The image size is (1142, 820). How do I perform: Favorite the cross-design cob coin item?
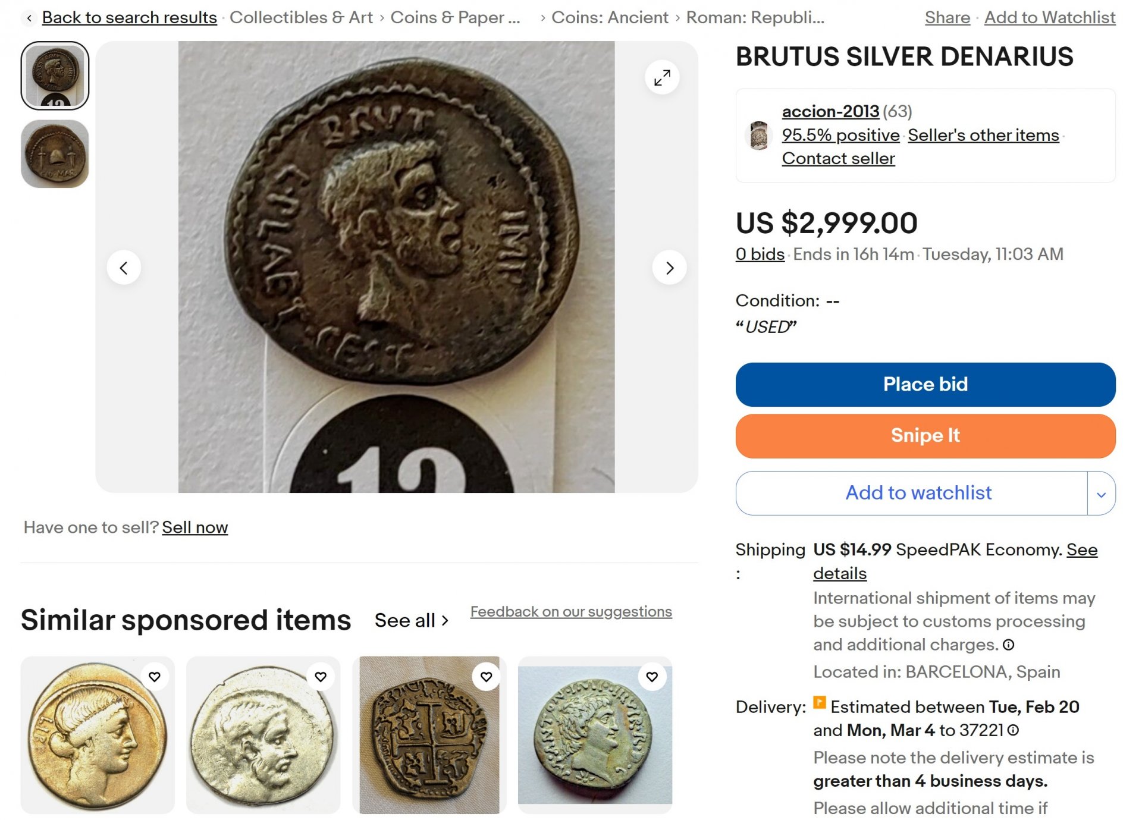pos(487,677)
